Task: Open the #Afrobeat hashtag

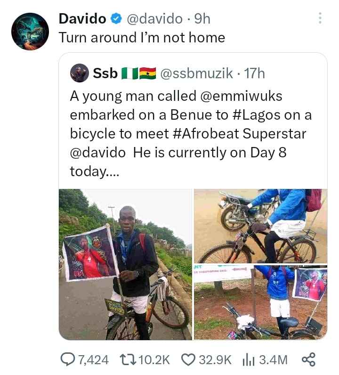Action: point(205,133)
